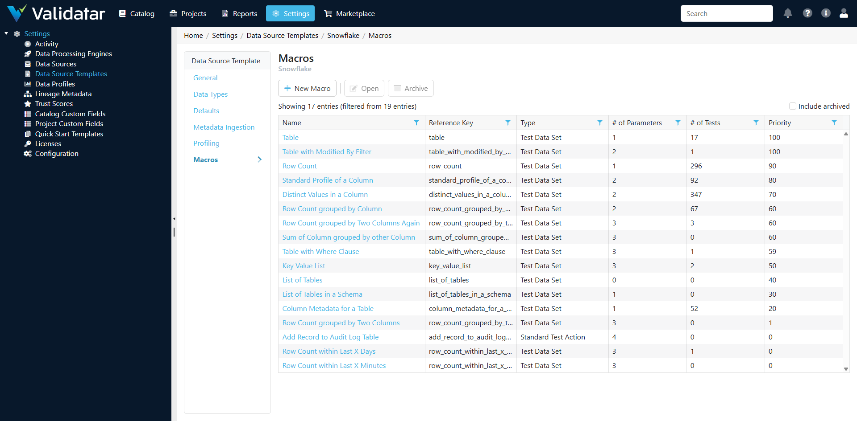
Task: Open the notifications bell
Action: click(x=787, y=13)
